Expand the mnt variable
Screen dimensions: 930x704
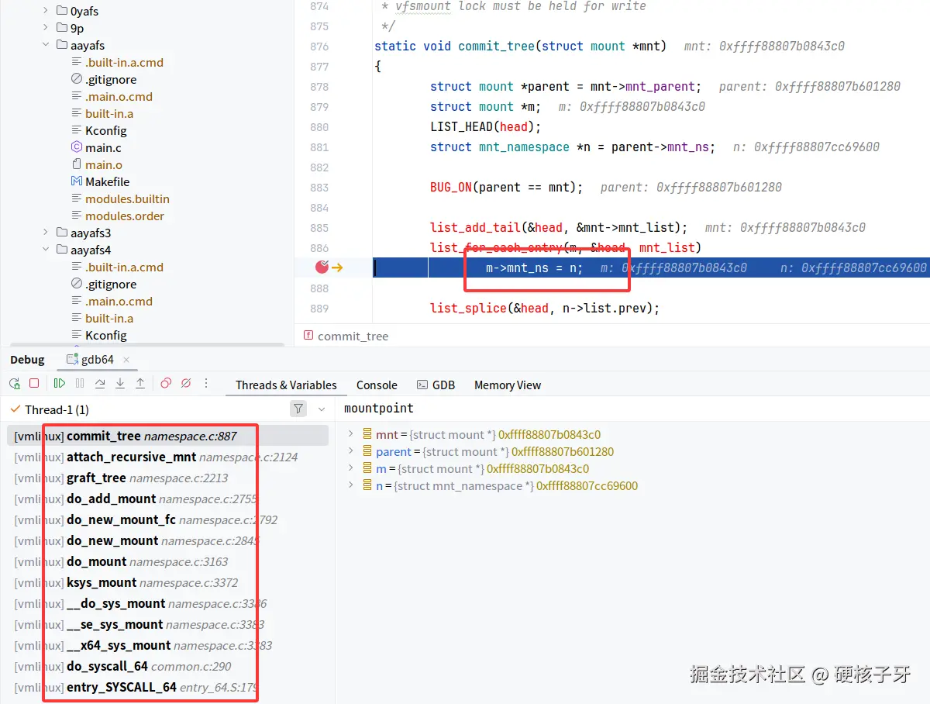point(351,434)
